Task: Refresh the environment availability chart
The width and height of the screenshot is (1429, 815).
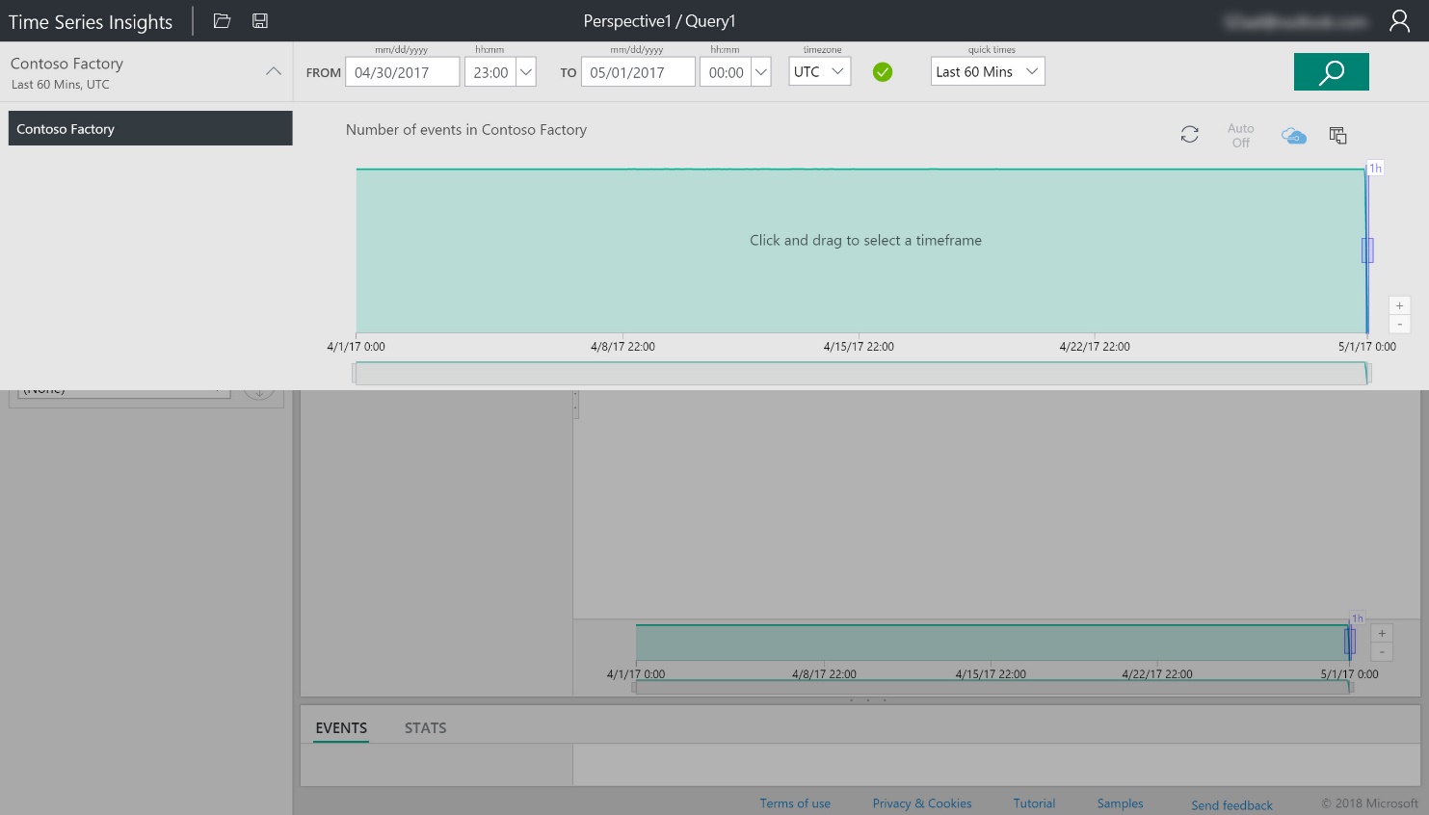Action: click(x=1190, y=135)
